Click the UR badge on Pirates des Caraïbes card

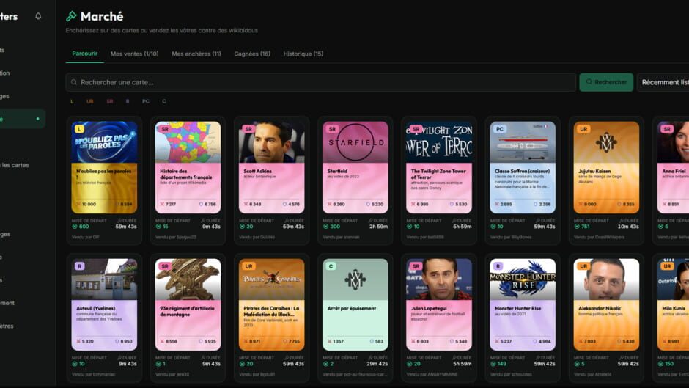coord(248,266)
